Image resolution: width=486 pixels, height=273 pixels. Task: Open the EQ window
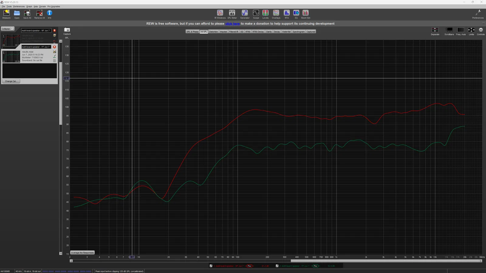(296, 14)
